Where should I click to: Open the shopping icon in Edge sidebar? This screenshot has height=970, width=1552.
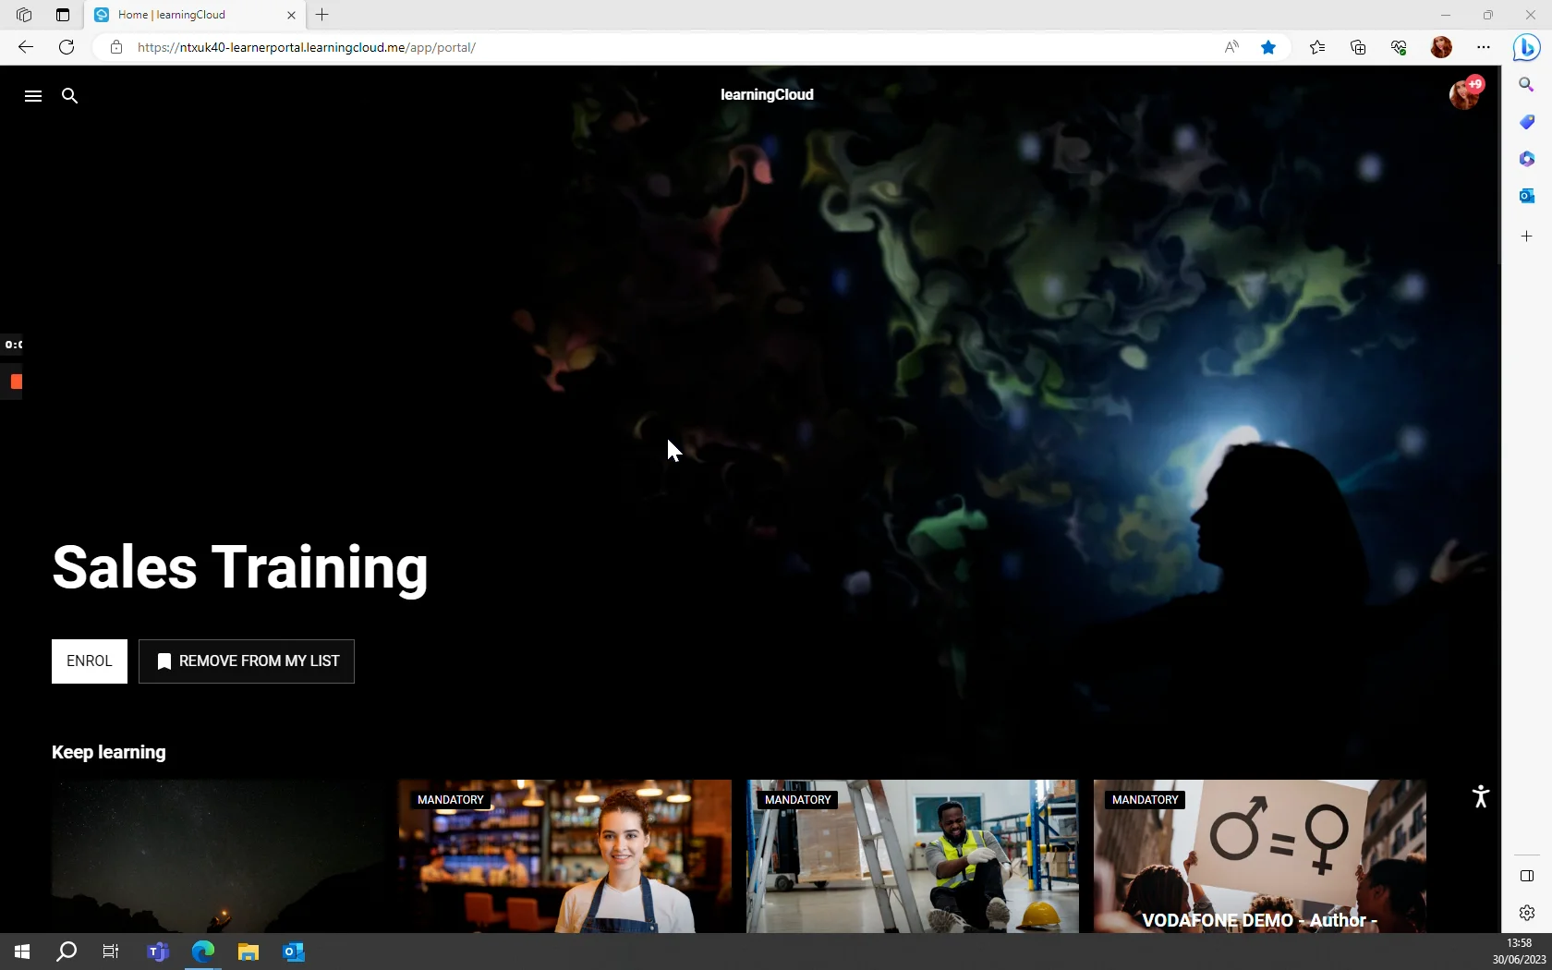click(1527, 122)
